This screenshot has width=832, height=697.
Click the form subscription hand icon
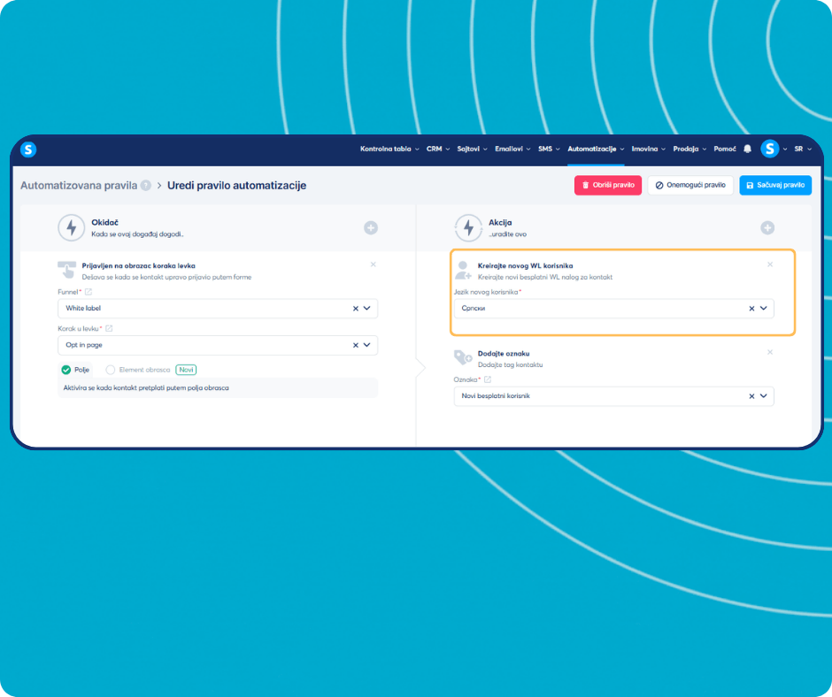tap(67, 270)
